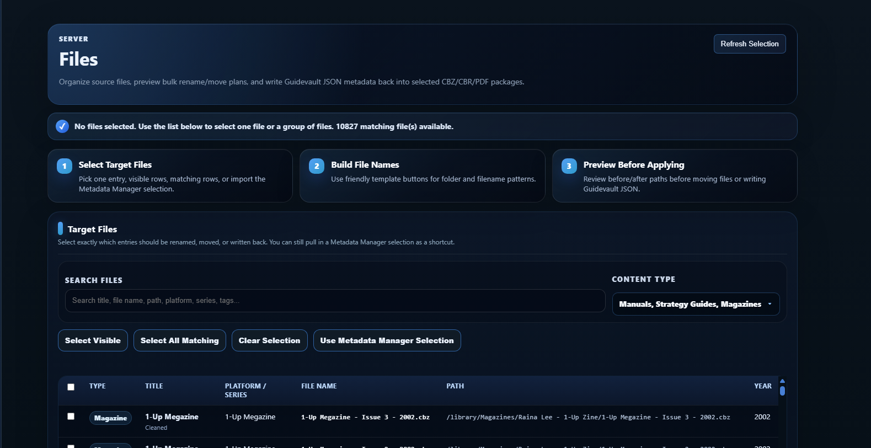871x448 pixels.
Task: Click the Preview Before Applying step card
Action: pos(675,176)
